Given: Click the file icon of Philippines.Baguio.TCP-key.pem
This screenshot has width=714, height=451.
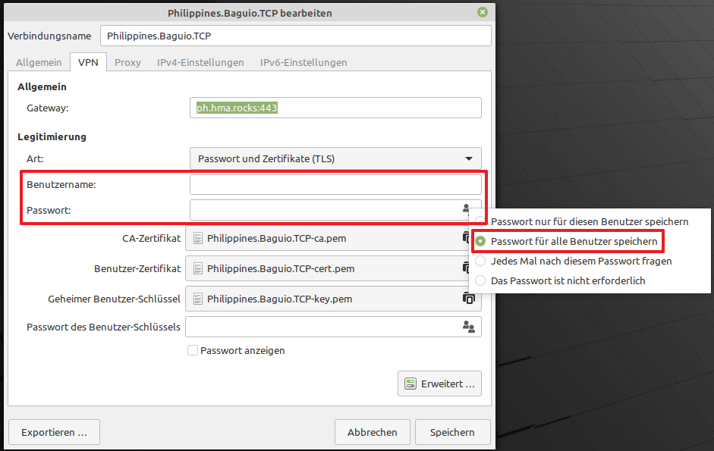Looking at the screenshot, I should [197, 299].
